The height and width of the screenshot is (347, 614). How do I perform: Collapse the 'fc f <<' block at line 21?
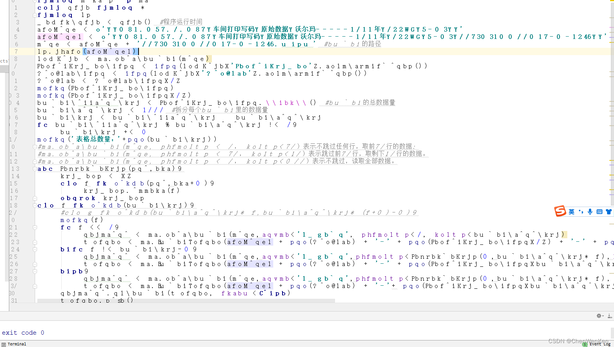[35, 227]
